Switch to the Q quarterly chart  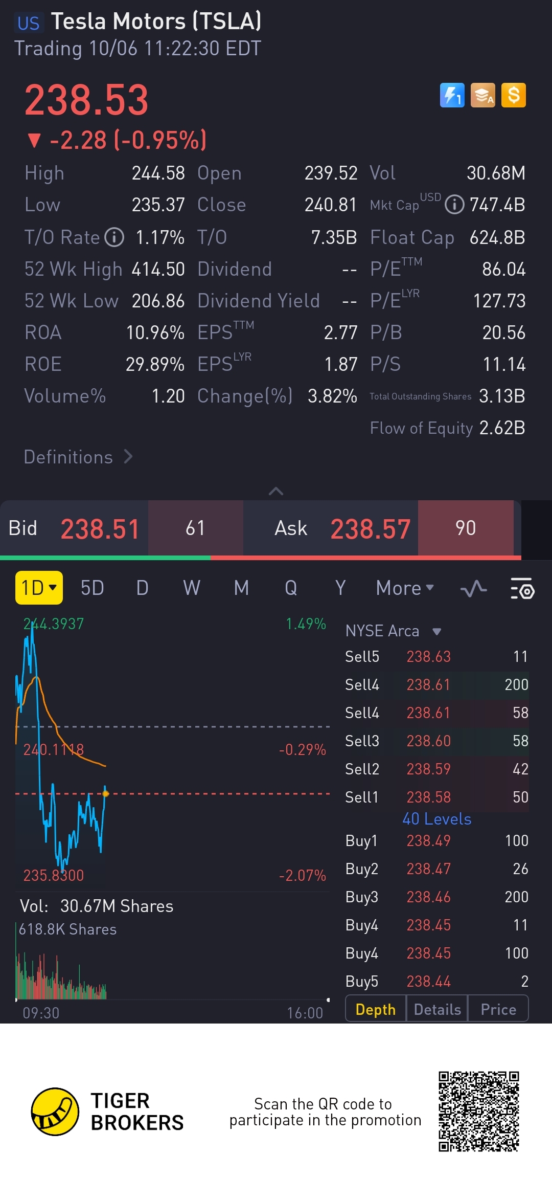291,588
